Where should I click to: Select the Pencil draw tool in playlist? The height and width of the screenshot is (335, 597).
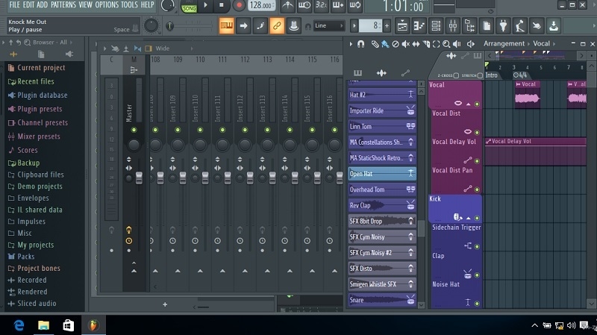(375, 44)
